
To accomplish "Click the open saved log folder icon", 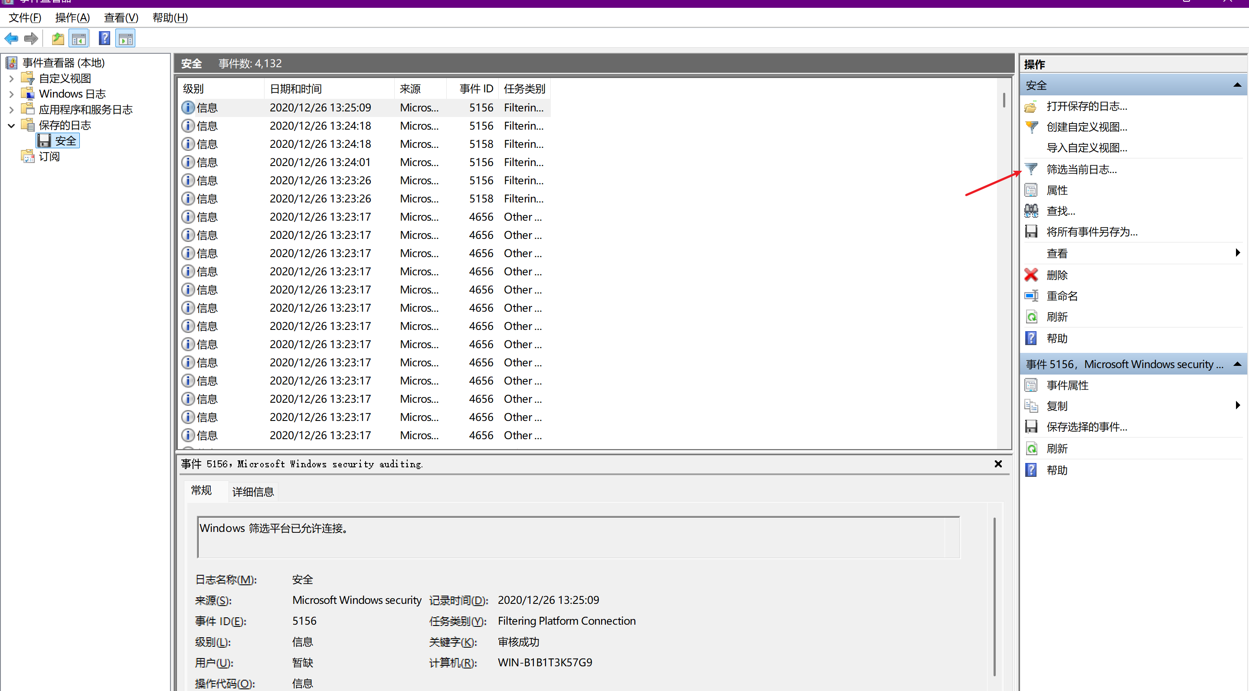I will tap(1031, 106).
